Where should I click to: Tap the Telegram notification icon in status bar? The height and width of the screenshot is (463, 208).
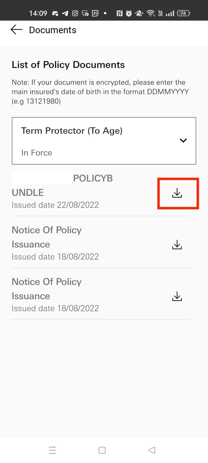click(x=65, y=13)
